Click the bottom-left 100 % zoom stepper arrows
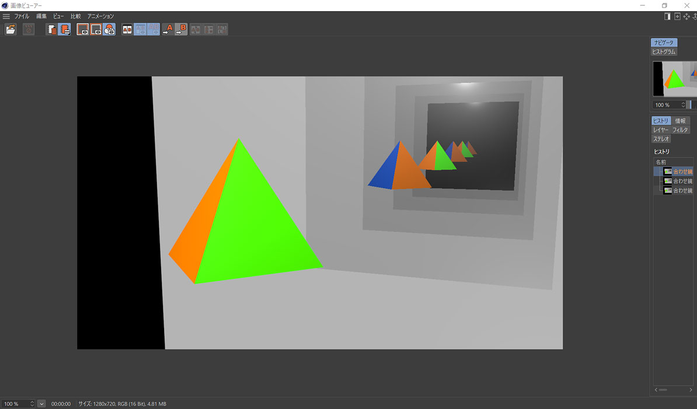The height and width of the screenshot is (409, 697). [32, 404]
